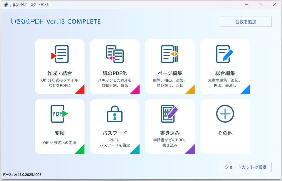Click the 作成・結合 document icon
The height and width of the screenshot is (181, 282).
click(60, 54)
